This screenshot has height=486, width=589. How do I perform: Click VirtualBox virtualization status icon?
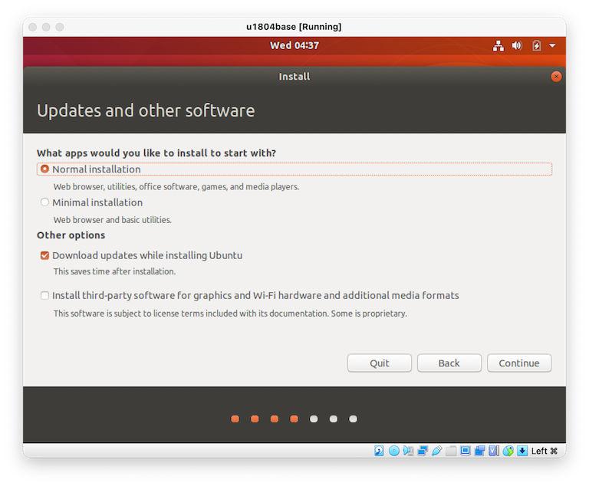click(x=494, y=450)
